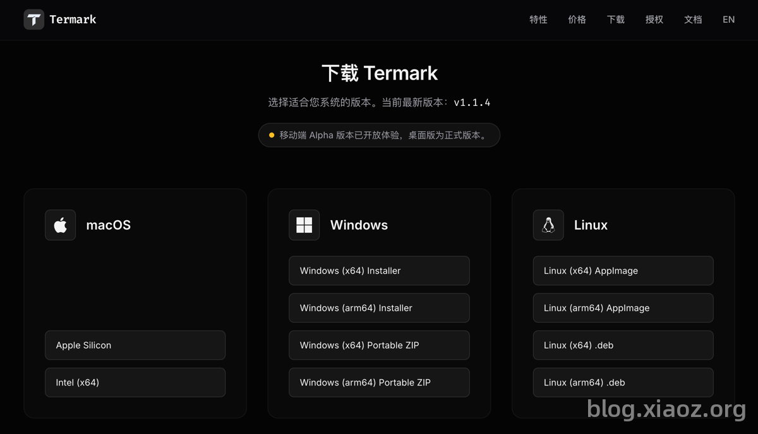758x434 pixels.
Task: Download the Apple Silicon build
Action: (x=135, y=345)
